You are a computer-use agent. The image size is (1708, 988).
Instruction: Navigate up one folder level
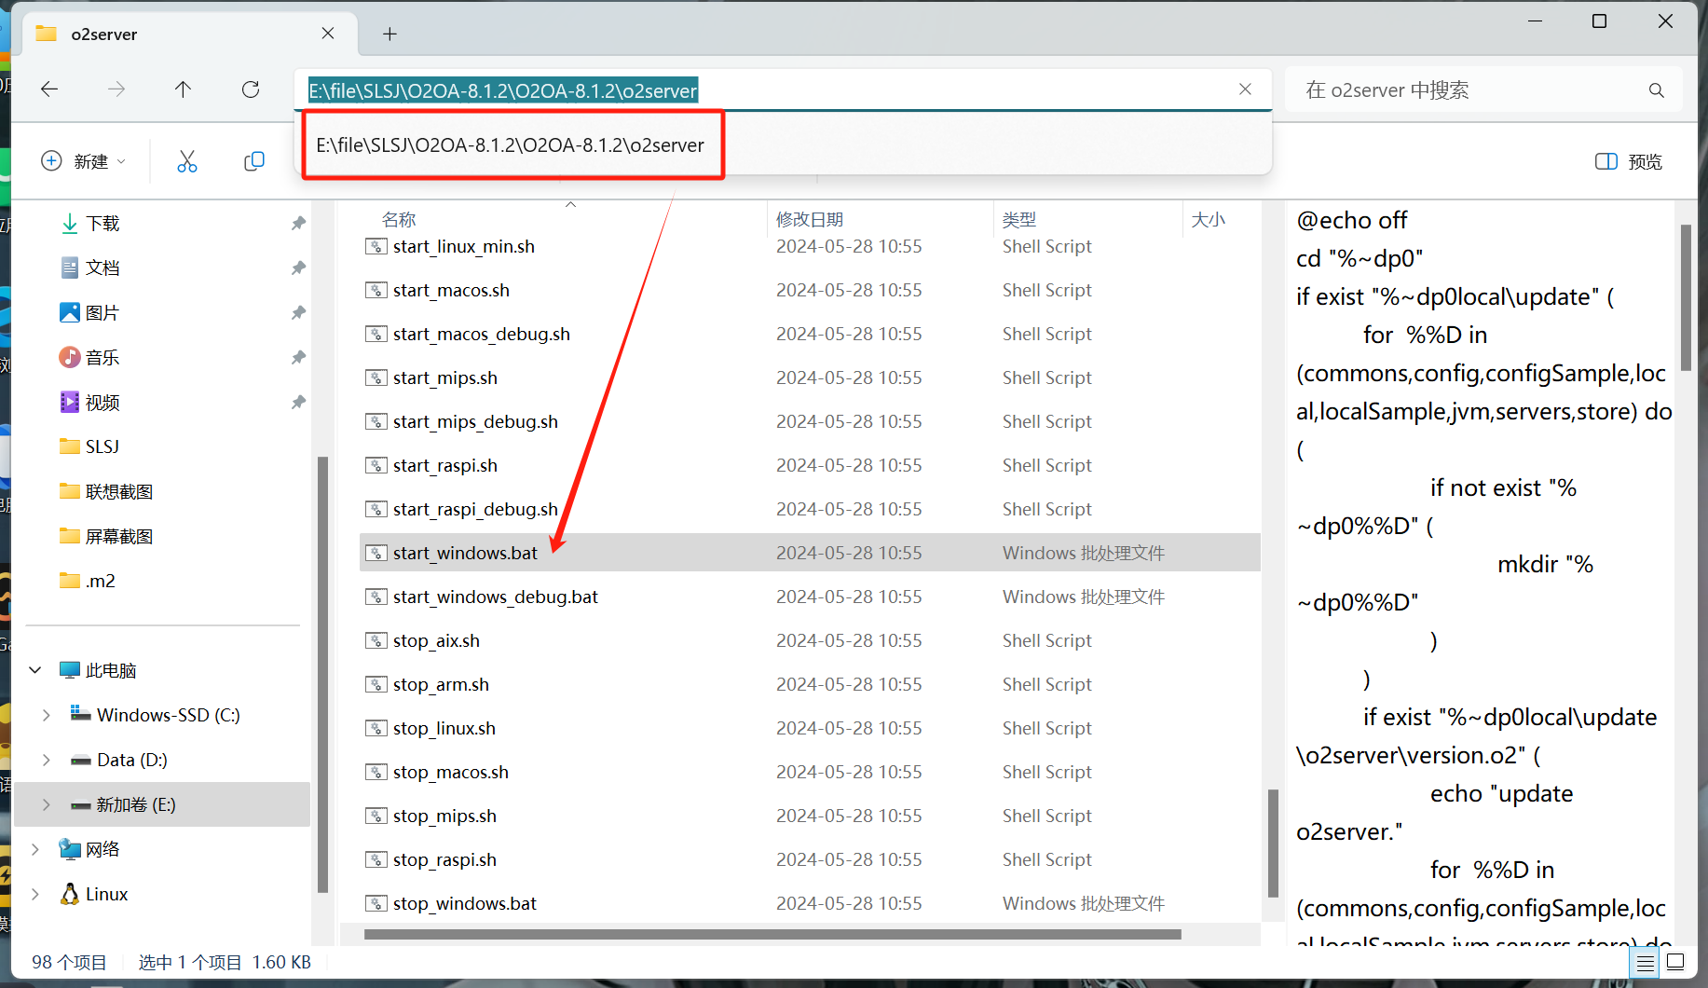click(x=183, y=89)
